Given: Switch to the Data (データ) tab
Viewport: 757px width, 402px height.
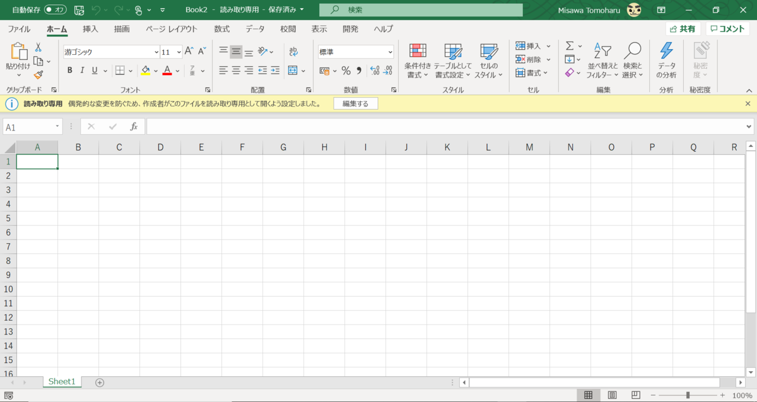Looking at the screenshot, I should 255,29.
